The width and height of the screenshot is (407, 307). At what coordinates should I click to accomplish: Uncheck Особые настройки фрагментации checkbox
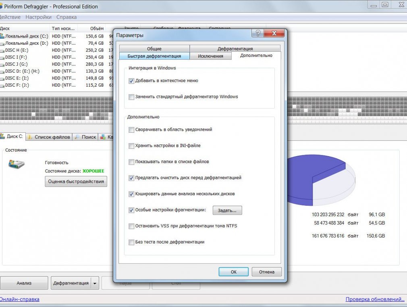[131, 210]
